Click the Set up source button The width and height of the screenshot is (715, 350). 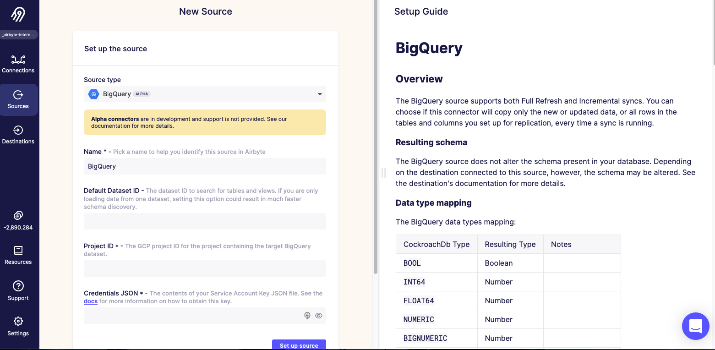pyautogui.click(x=299, y=345)
